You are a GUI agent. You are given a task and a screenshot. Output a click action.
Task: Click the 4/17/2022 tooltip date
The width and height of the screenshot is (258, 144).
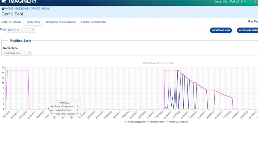pos(65,103)
